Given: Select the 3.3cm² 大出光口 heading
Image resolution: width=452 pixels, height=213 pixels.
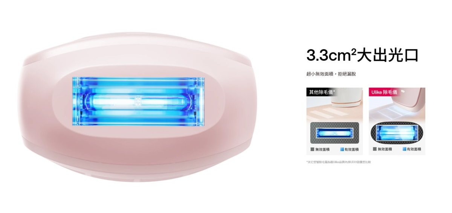Looking at the screenshot, I should pos(362,55).
